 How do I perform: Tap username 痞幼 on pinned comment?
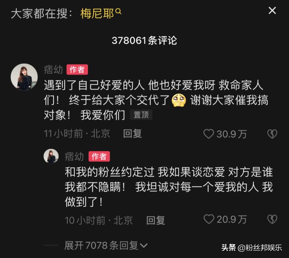pos(53,70)
